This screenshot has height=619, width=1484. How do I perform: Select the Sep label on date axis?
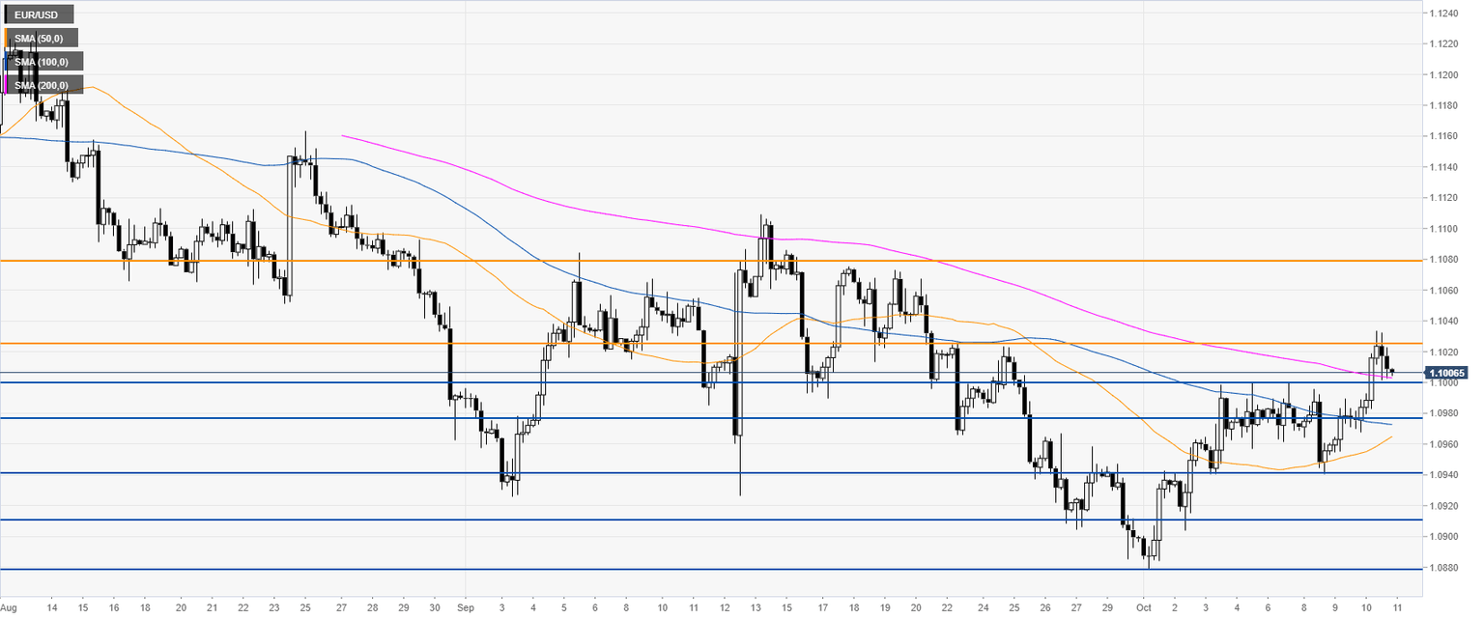point(466,609)
